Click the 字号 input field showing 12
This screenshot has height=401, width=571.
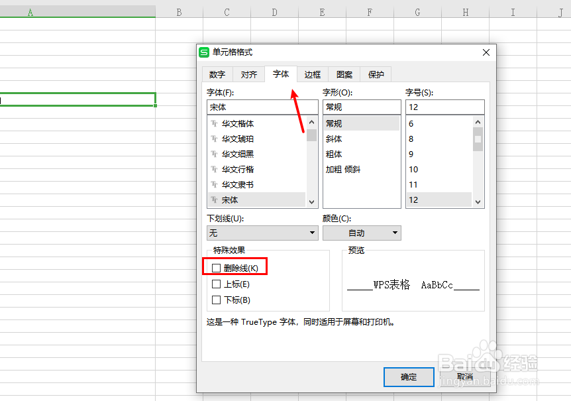pos(445,107)
